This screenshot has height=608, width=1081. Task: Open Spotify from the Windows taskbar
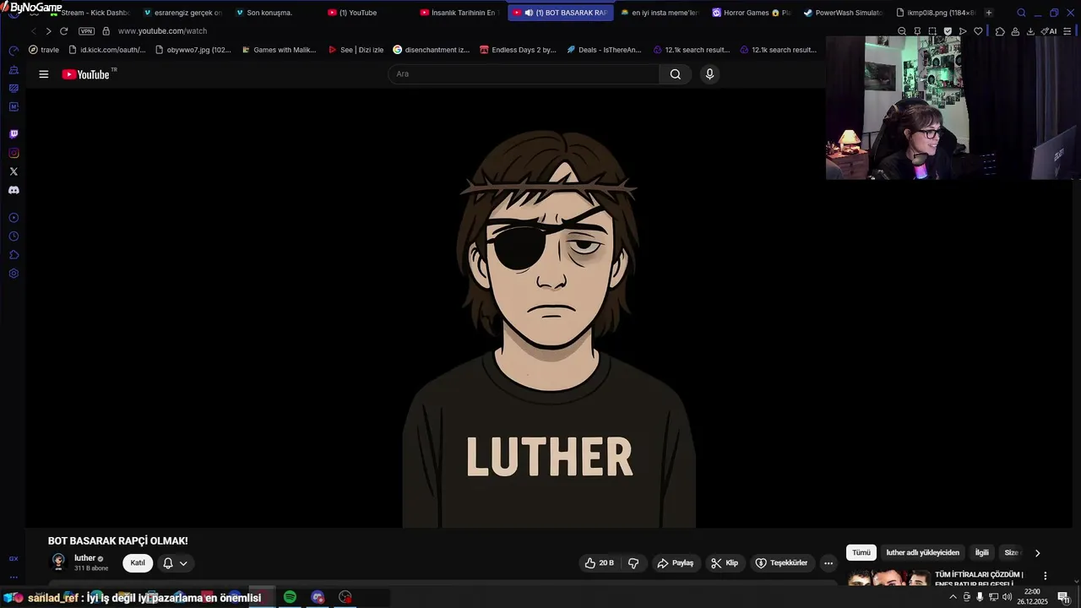(290, 597)
